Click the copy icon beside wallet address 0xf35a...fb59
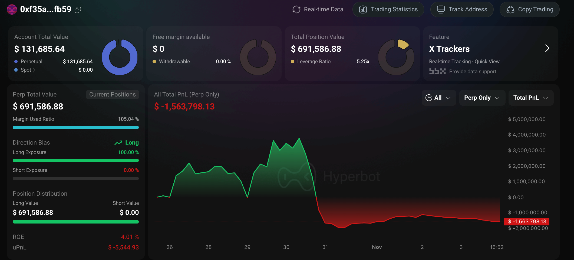Image resolution: width=574 pixels, height=260 pixels. pos(78,10)
